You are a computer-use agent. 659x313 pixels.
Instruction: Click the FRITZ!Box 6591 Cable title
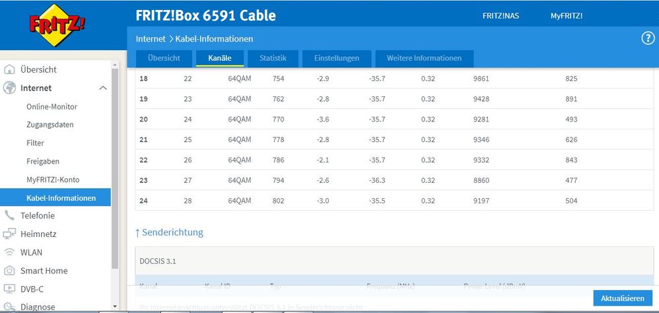[x=206, y=16]
